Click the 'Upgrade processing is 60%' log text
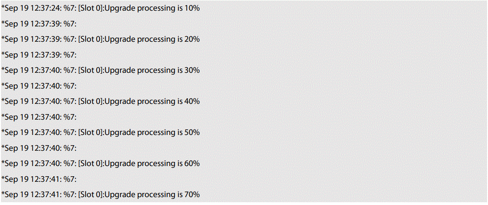 (152, 163)
